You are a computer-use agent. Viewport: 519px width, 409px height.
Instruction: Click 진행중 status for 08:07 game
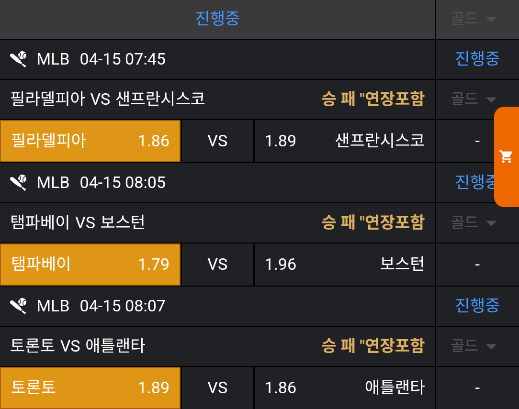click(x=477, y=305)
